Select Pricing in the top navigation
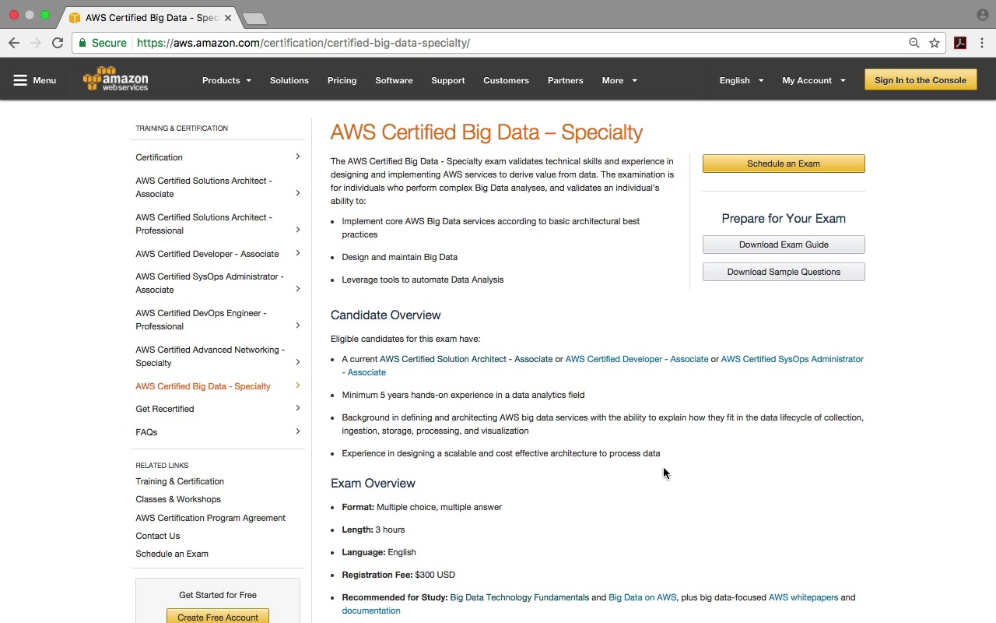The width and height of the screenshot is (996, 623). [x=342, y=80]
